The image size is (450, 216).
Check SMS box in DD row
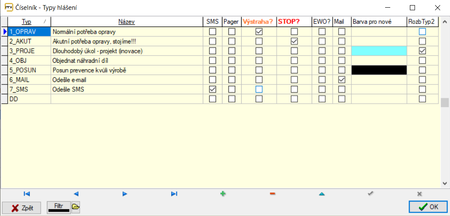[x=212, y=99]
